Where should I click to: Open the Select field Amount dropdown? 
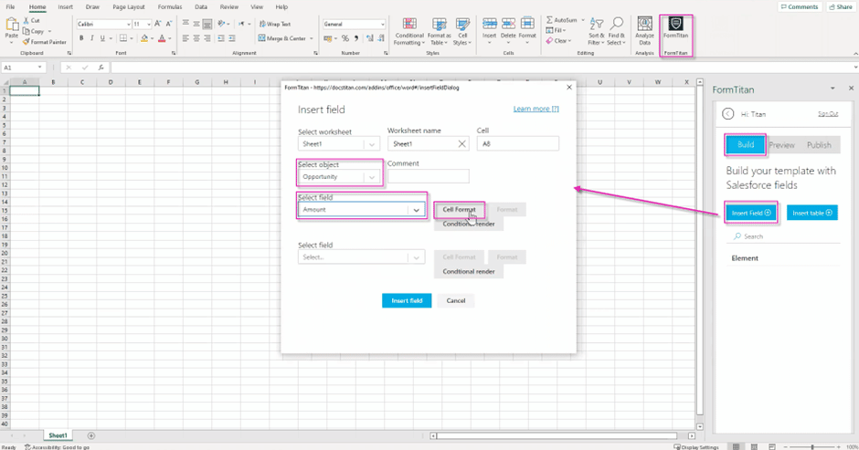click(361, 210)
